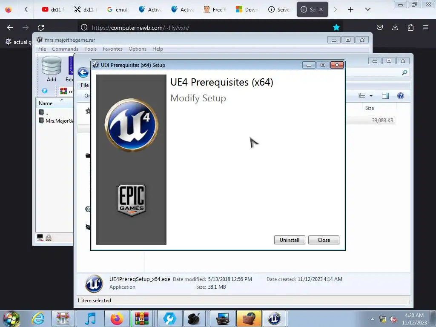Click the drive icon in WinRAR's status bar
The width and height of the screenshot is (436, 327).
point(40,237)
